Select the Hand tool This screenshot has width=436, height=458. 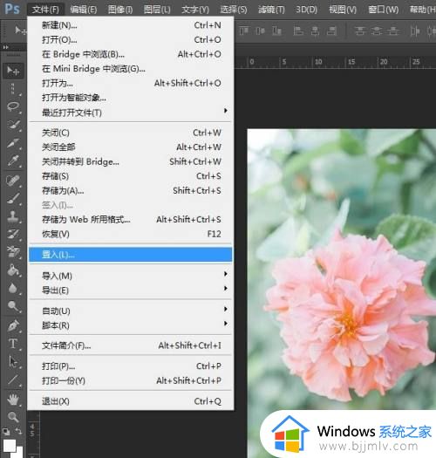(x=13, y=400)
